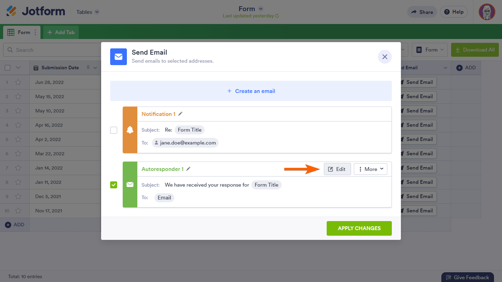Click the Form tab's three-dot options icon

35,32
